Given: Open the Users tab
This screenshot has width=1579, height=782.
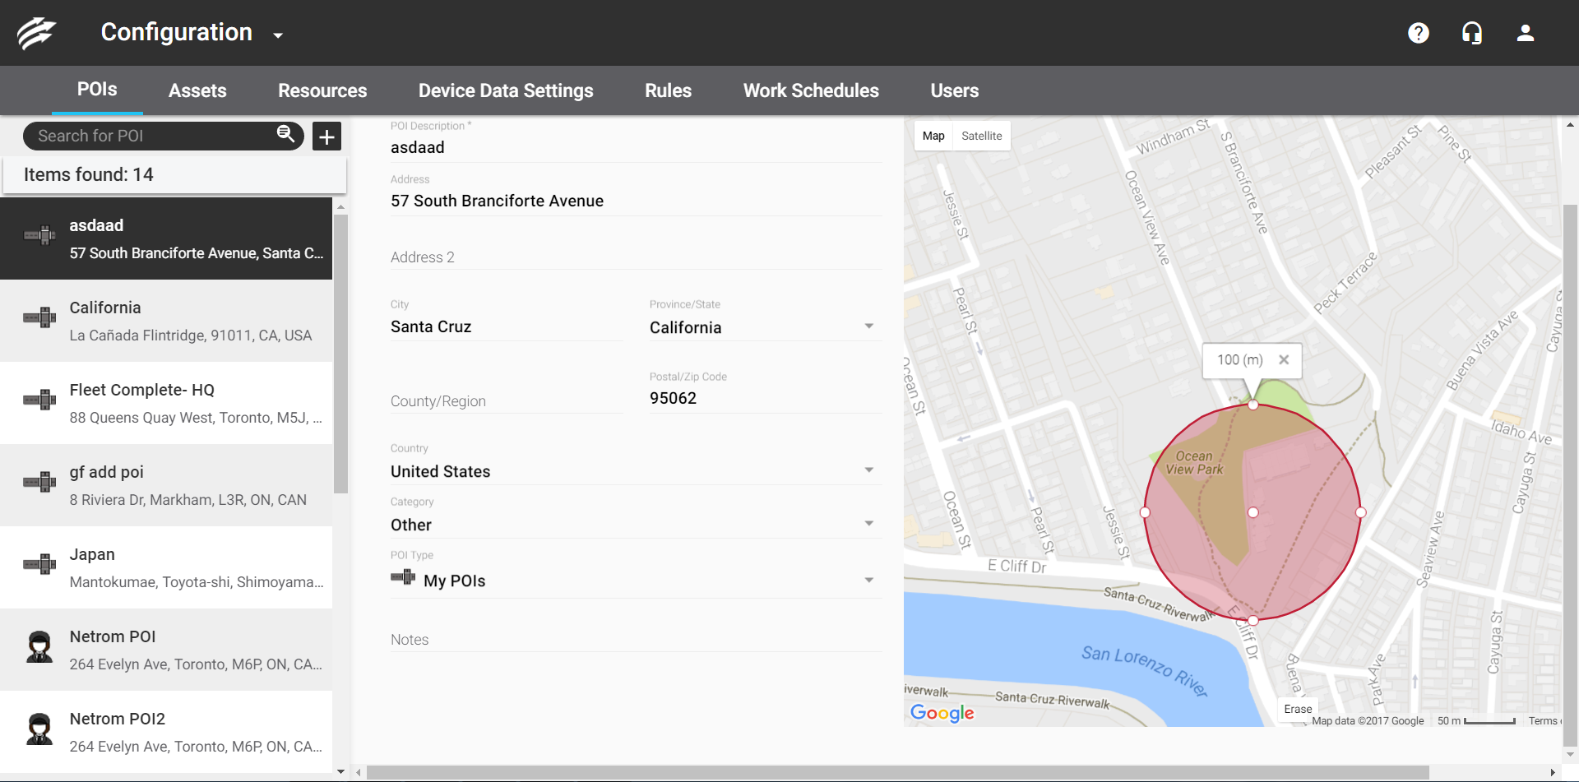Looking at the screenshot, I should click(x=954, y=90).
